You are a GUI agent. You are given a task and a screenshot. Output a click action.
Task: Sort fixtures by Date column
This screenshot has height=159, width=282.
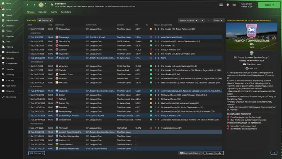pos(30,25)
